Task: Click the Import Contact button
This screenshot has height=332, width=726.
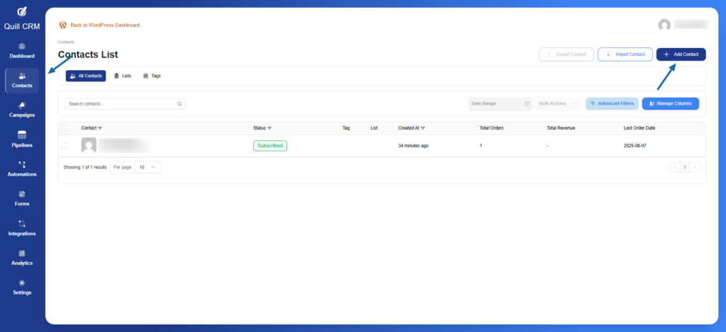Action: (x=625, y=55)
